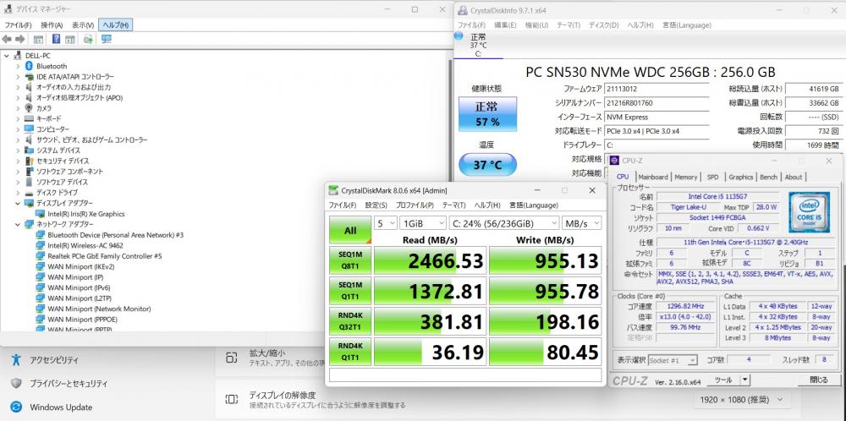Click the Windows Update icon in Settings
The image size is (846, 421).
(x=16, y=407)
